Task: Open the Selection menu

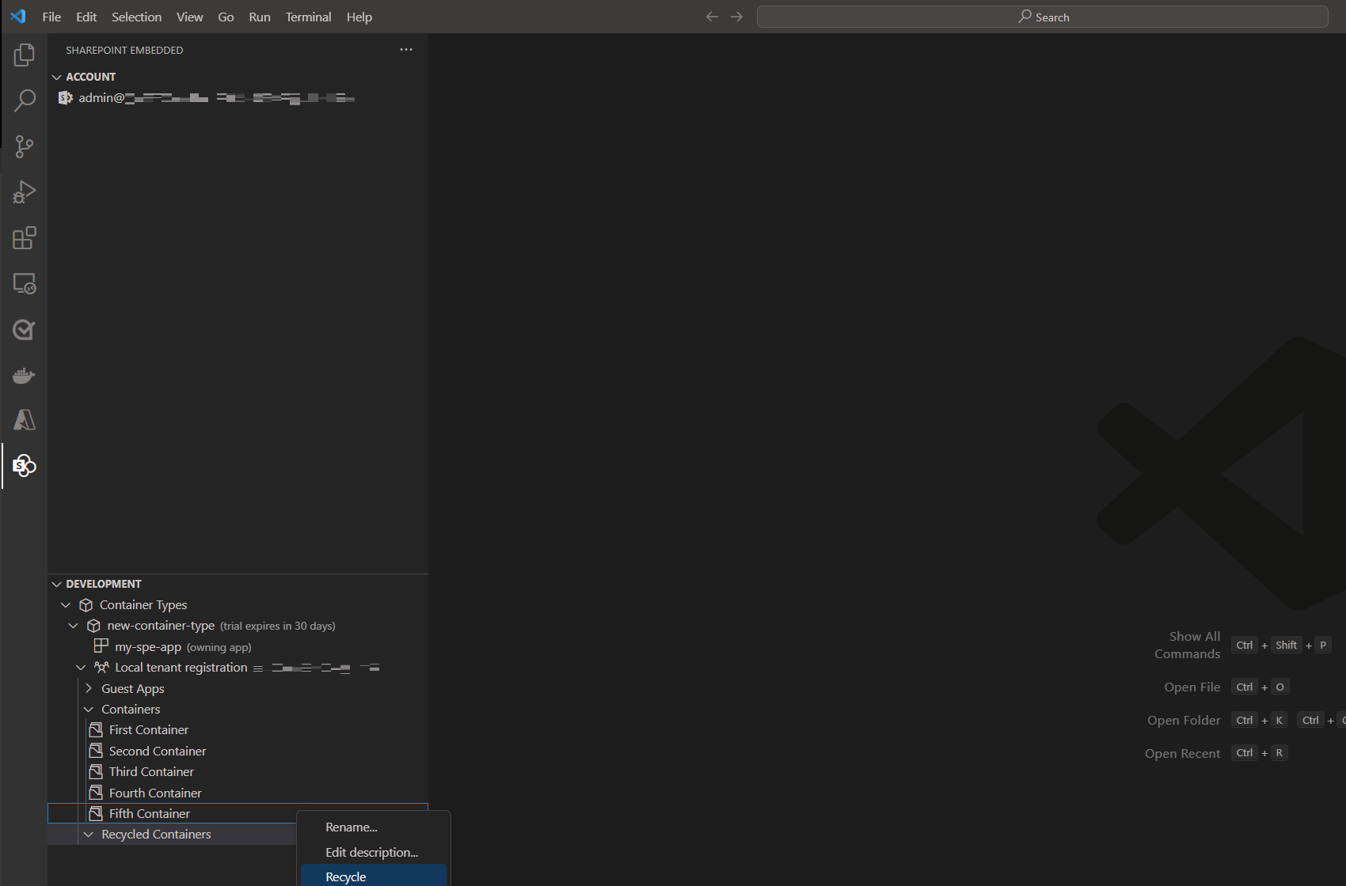Action: pos(136,17)
